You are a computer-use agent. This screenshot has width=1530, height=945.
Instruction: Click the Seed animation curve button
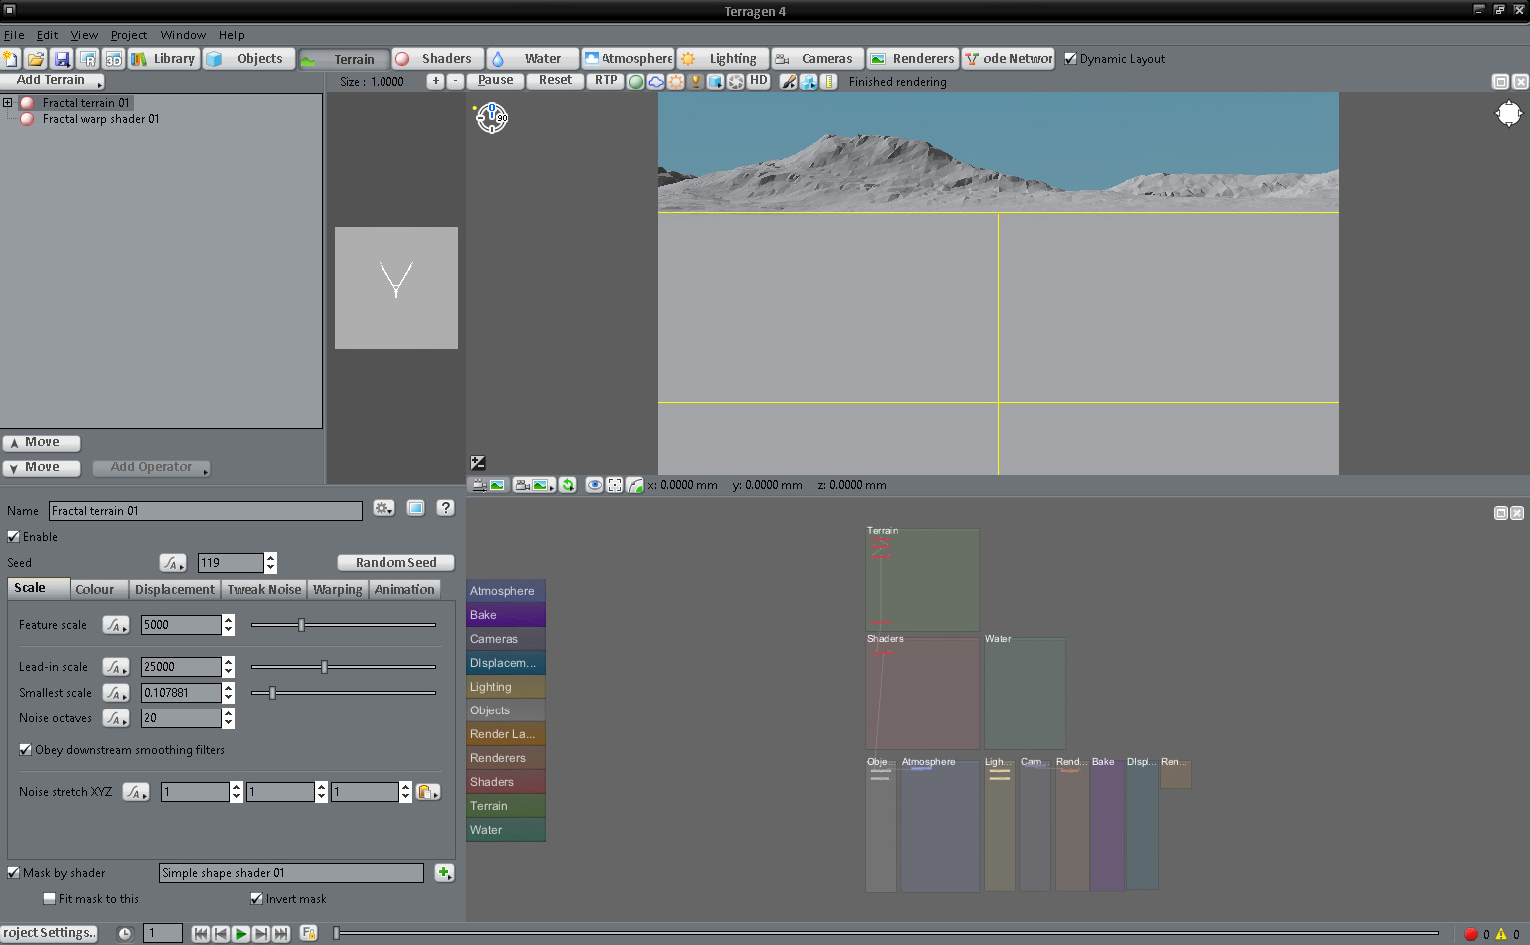pos(173,563)
